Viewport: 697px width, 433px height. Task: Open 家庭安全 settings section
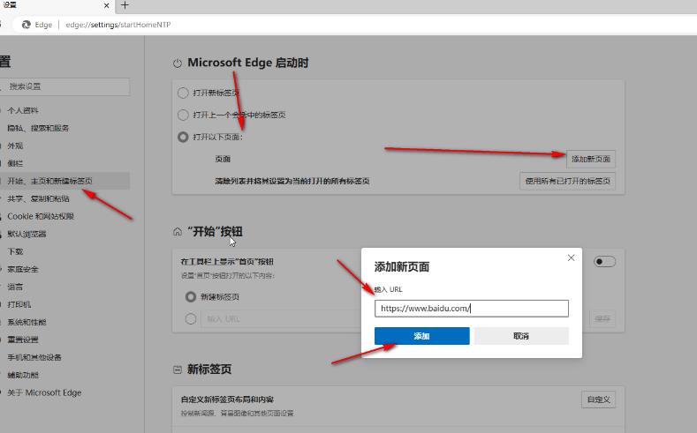[x=23, y=269]
